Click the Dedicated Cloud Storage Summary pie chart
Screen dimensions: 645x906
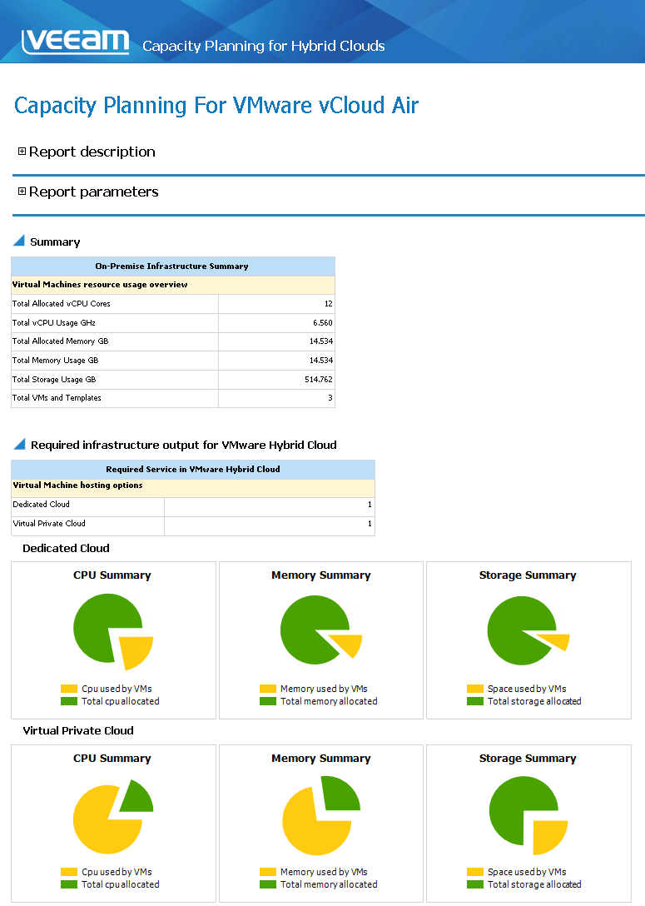528,630
